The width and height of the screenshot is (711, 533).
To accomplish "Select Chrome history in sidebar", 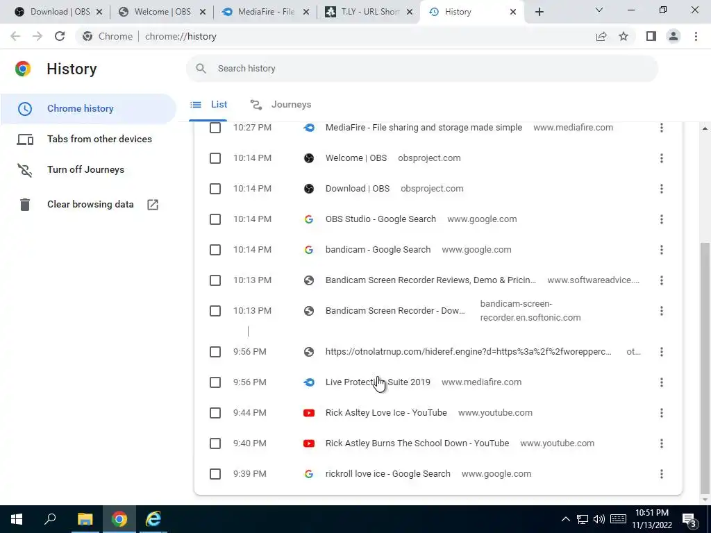I will click(x=88, y=109).
